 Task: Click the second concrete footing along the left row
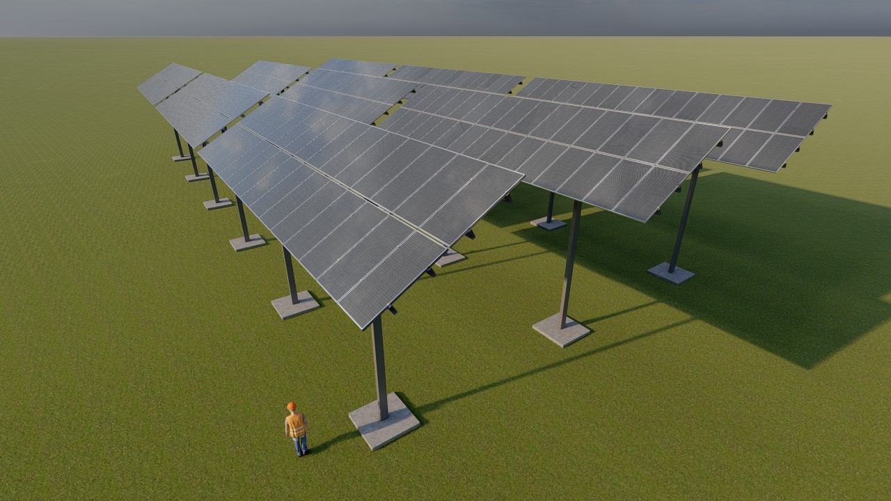pyautogui.click(x=248, y=242)
